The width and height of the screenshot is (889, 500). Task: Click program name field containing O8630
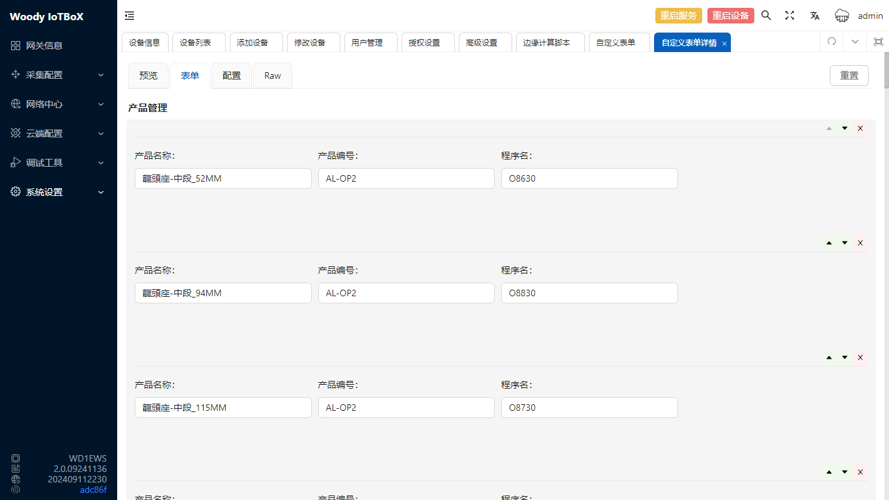[589, 178]
